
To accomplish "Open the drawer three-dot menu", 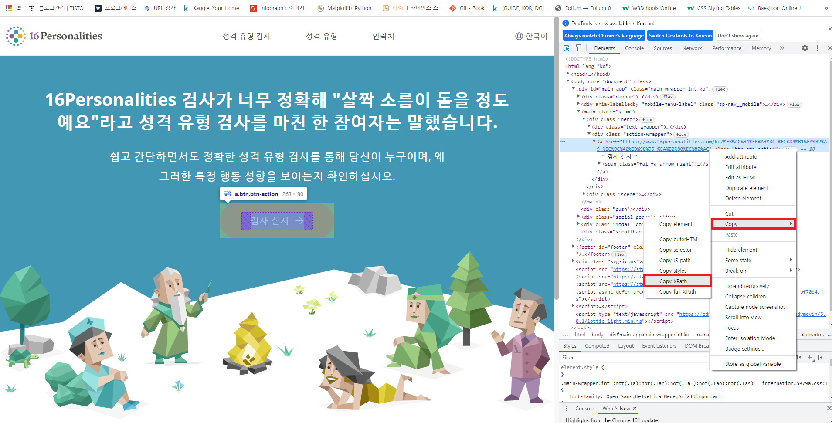I will tap(566, 408).
